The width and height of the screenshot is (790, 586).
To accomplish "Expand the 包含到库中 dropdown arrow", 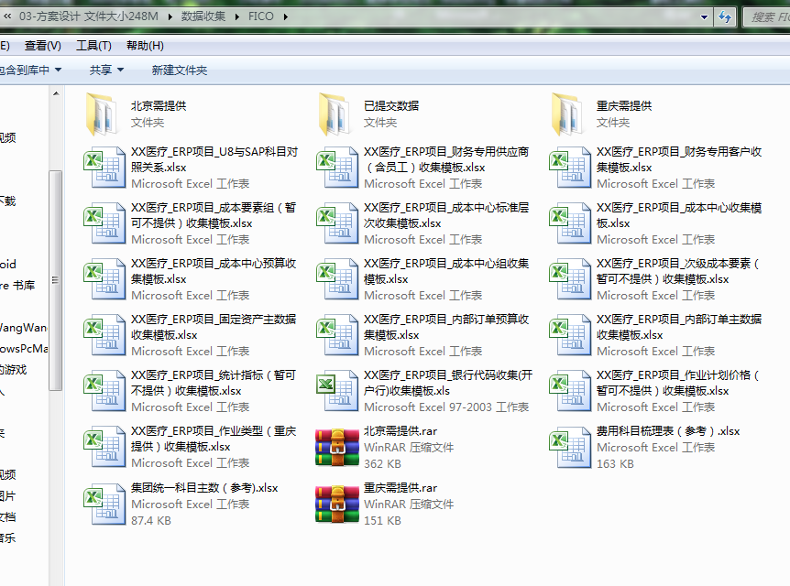I will click(x=59, y=70).
